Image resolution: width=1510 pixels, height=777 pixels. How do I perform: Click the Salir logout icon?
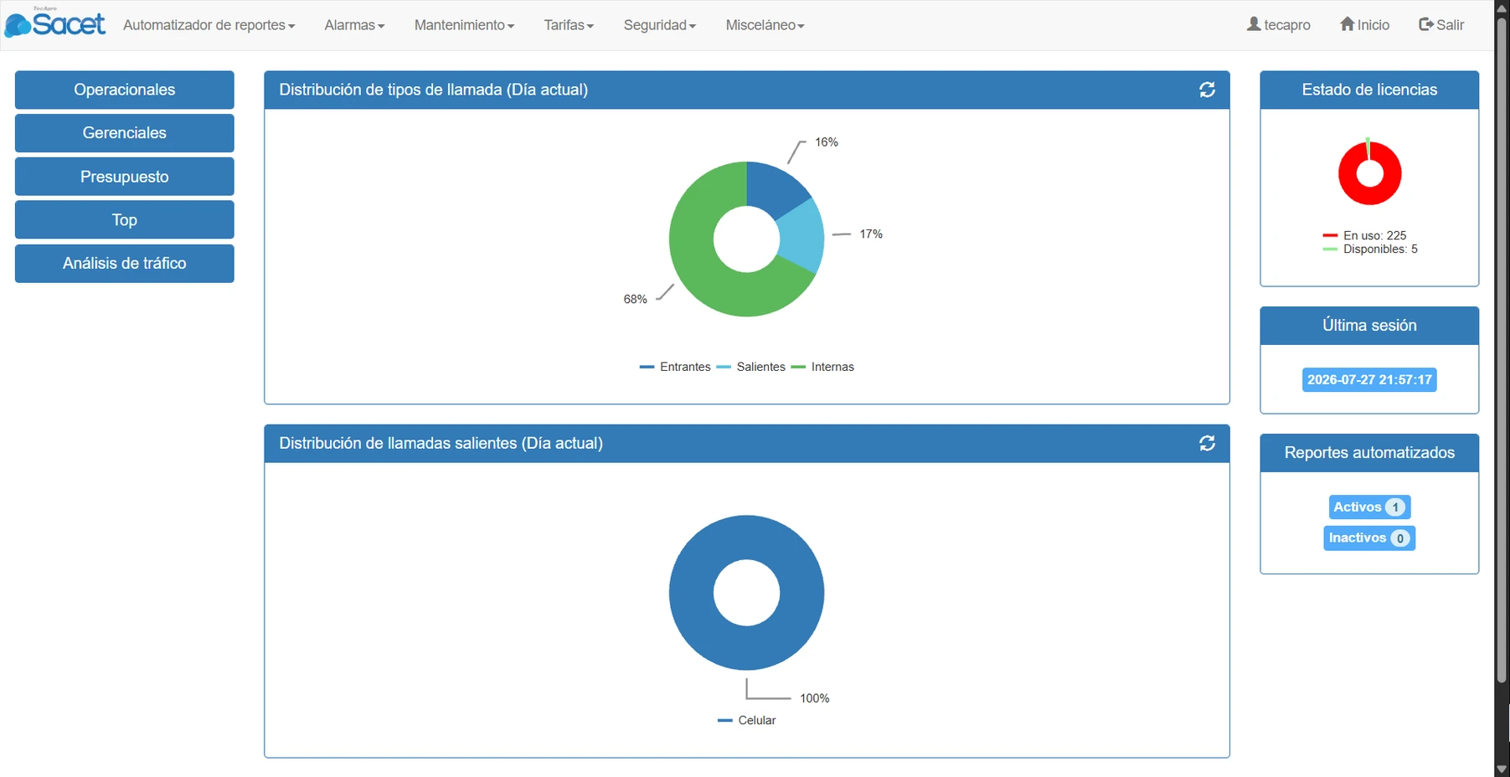point(1426,24)
